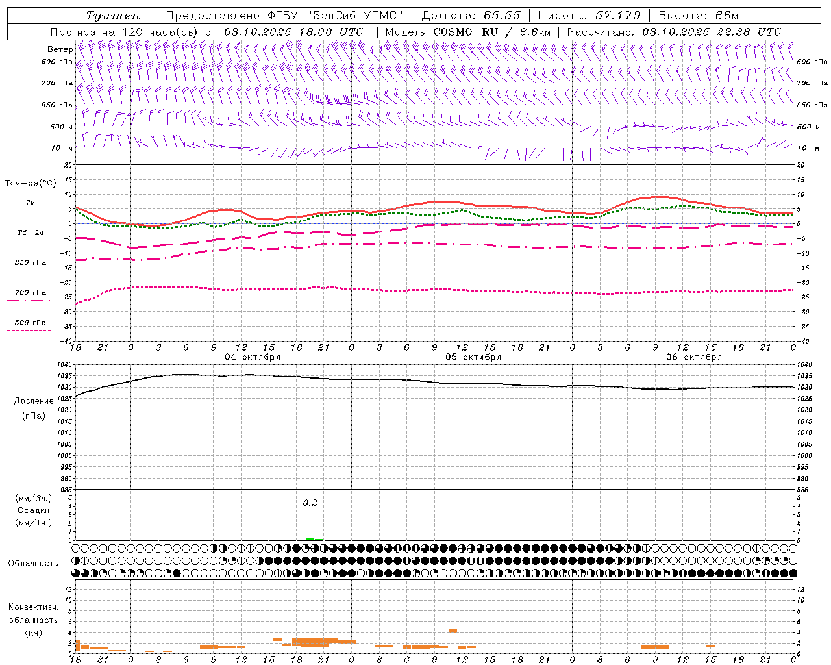The image size is (831, 665).
Task: Click the red solid 2м legend line
Action: 30,210
